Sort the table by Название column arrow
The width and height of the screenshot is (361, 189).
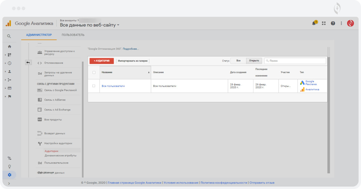coord(149,73)
